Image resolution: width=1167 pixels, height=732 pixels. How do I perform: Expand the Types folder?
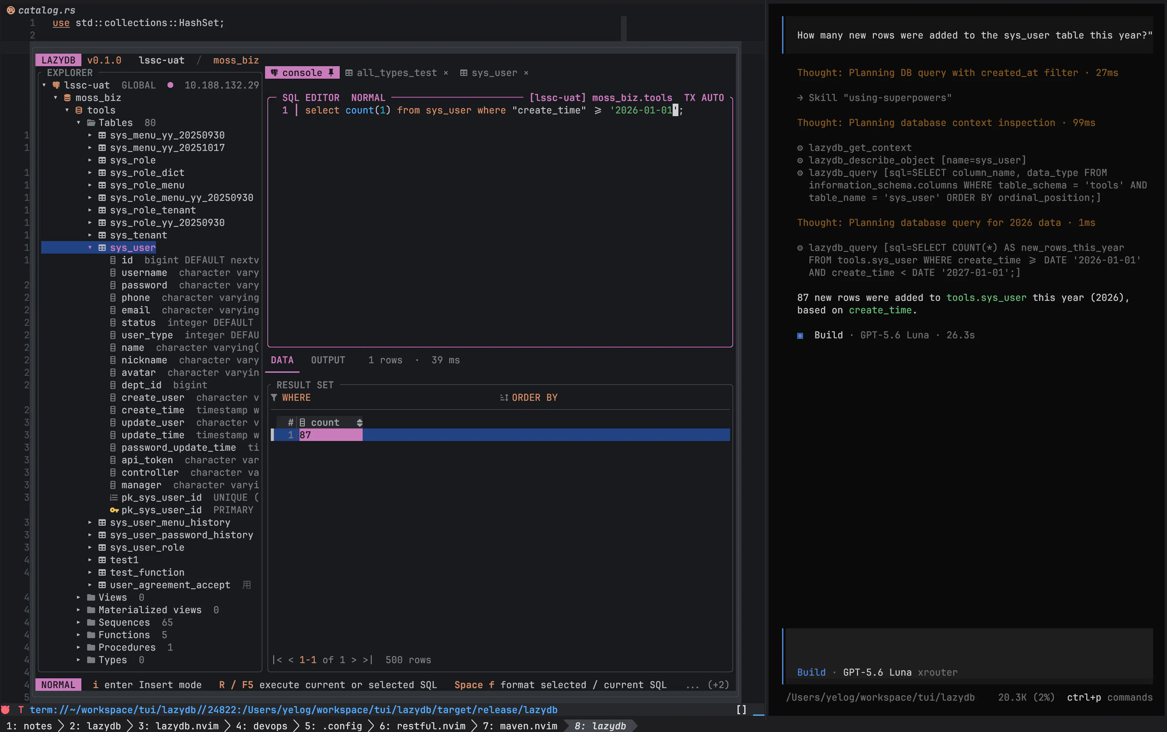78,660
